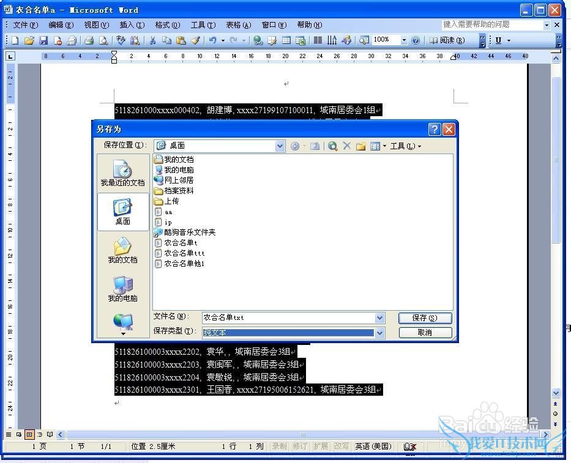Click the 取消 cancel button

pos(425,332)
